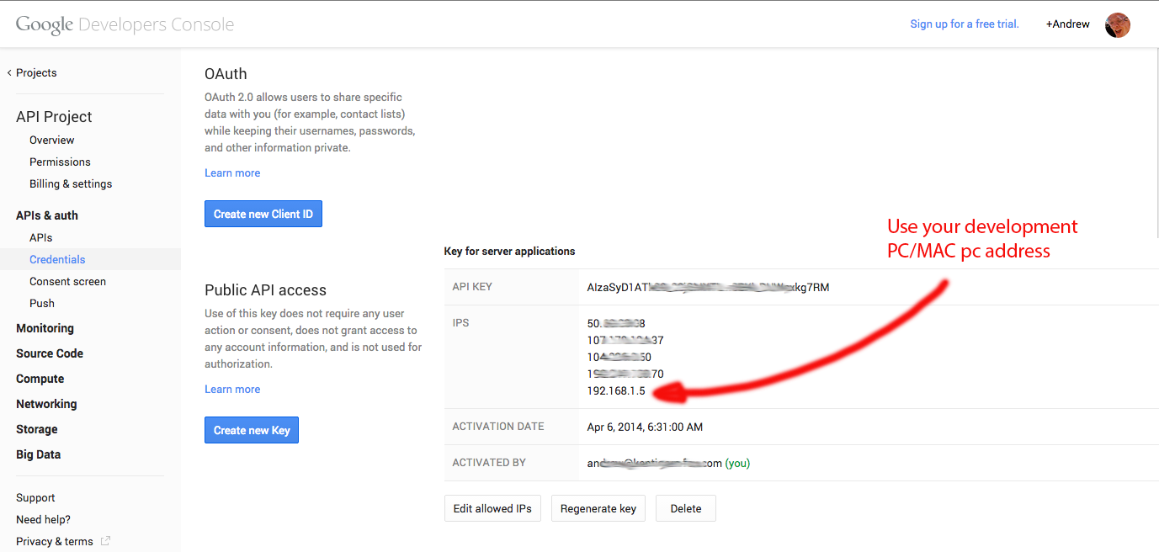Click the activation date Apr 6, 2014 value
The width and height of the screenshot is (1159, 552).
[645, 427]
